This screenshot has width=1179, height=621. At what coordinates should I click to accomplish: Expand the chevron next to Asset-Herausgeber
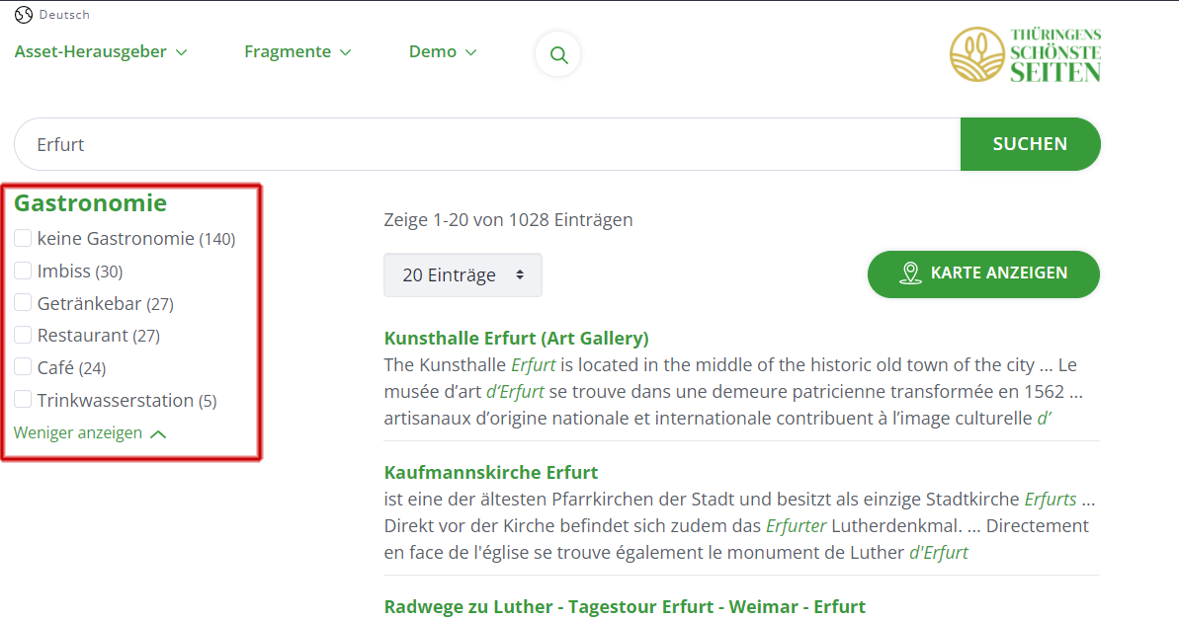[181, 52]
